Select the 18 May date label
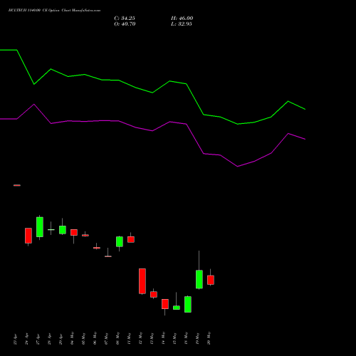This screenshot has width=356, height=356. point(186,338)
